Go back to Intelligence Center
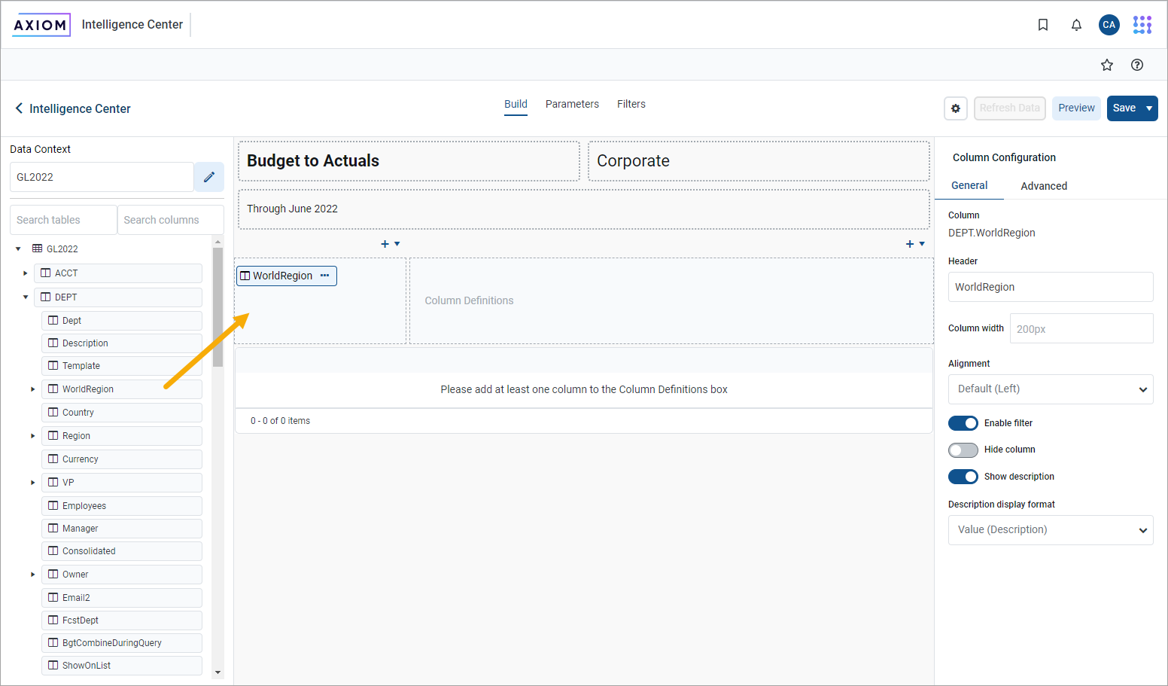The width and height of the screenshot is (1168, 686). pyautogui.click(x=72, y=108)
